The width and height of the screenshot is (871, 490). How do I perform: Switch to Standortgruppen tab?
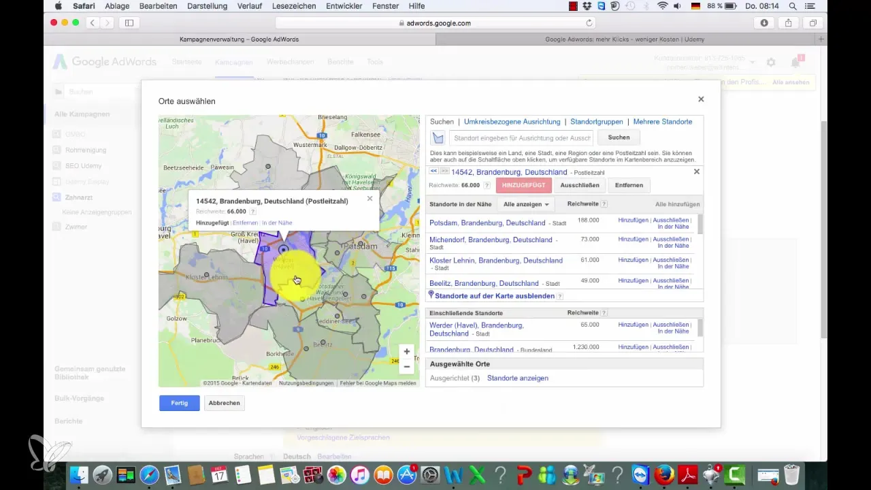tap(597, 122)
